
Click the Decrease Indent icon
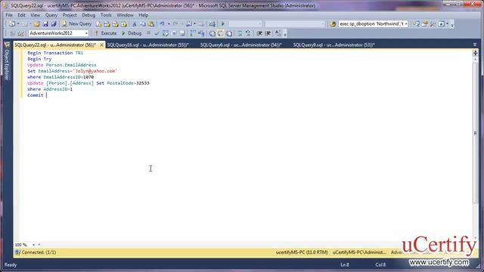(x=259, y=33)
